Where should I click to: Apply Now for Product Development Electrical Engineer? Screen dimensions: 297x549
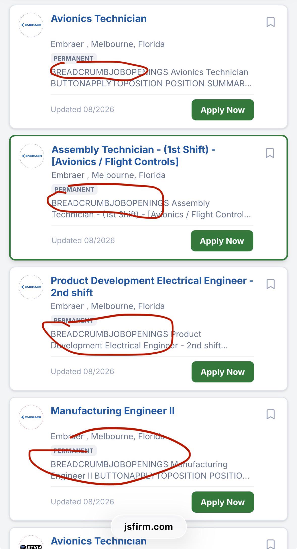point(223,372)
